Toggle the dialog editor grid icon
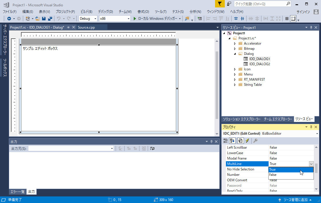Image resolution: width=321 pixels, height=203 pixels. coord(287,19)
